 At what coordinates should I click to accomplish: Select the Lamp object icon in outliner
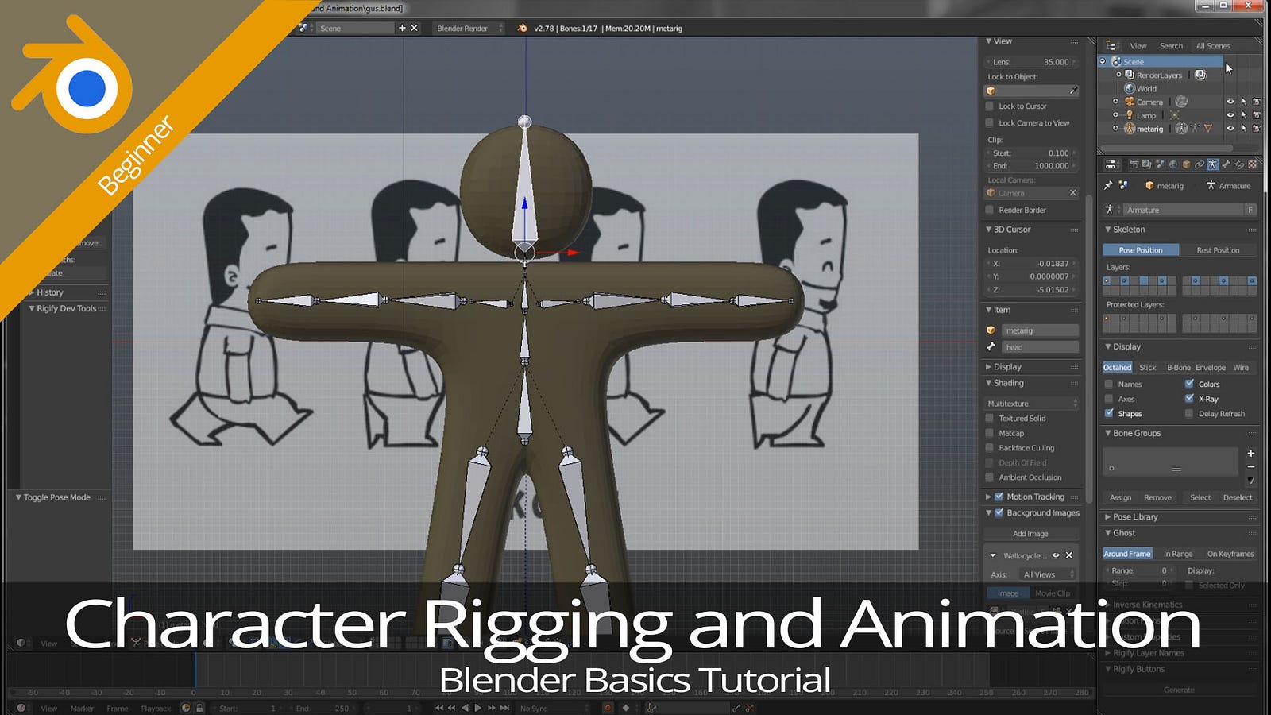click(x=1130, y=115)
